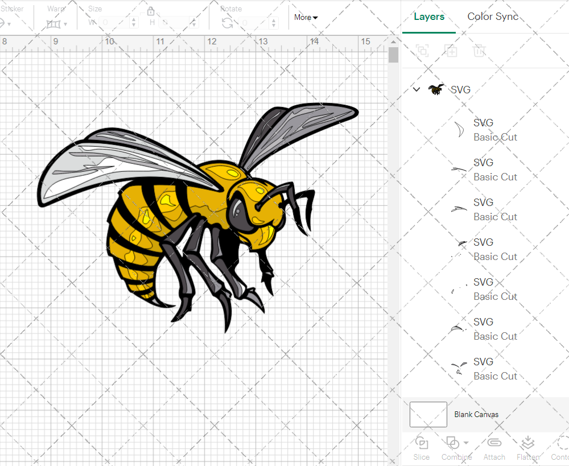Select the first SVG Basic Cut layer

(x=485, y=130)
